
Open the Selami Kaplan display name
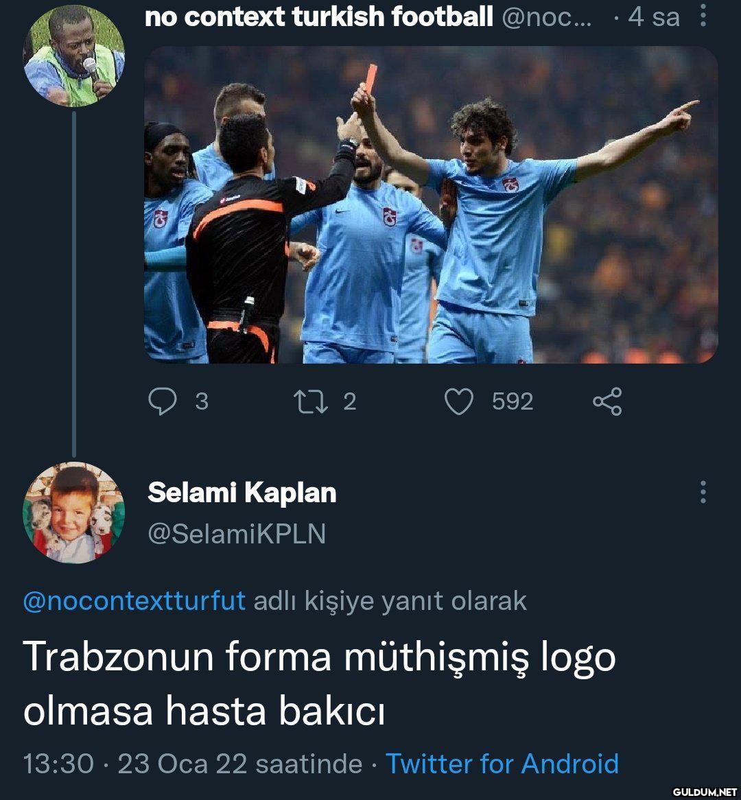coord(242,493)
